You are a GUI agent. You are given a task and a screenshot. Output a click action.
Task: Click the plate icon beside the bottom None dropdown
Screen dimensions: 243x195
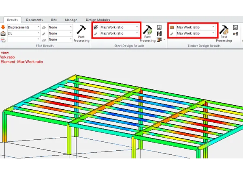44,40
